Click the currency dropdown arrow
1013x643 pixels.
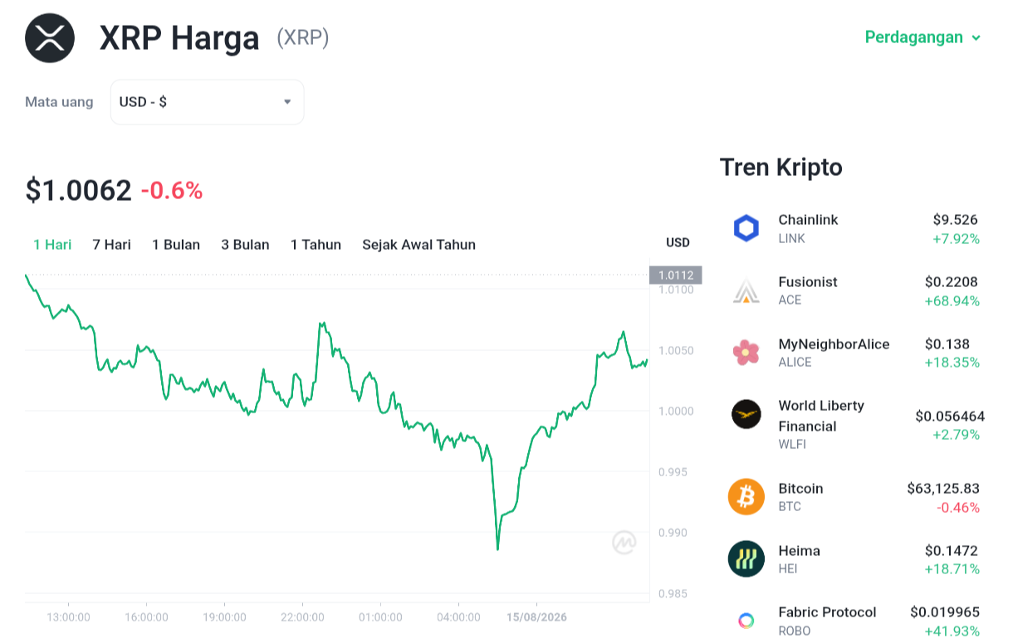click(x=287, y=102)
